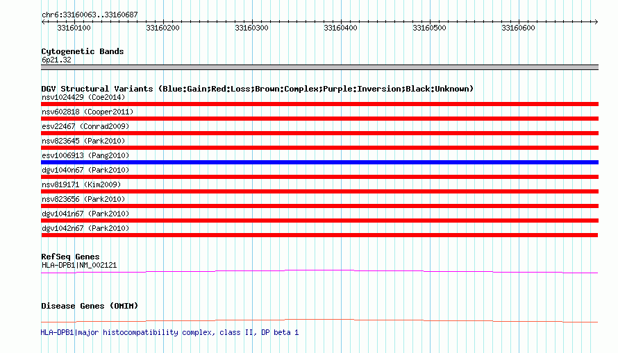Select the 6p21.32 band label
Viewport: 618px width, 353px height.
coord(56,60)
